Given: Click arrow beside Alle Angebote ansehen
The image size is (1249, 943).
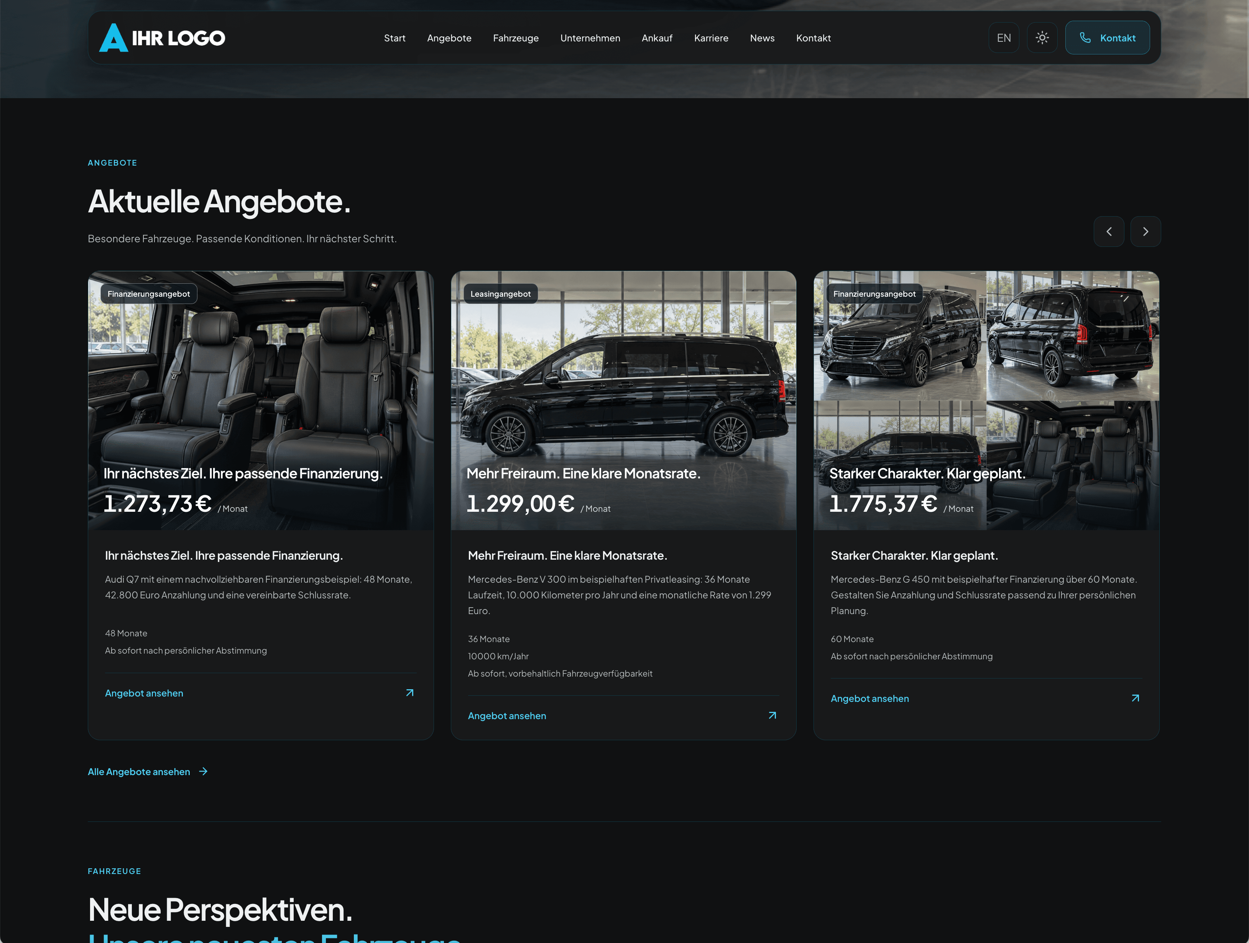Looking at the screenshot, I should click(x=203, y=771).
